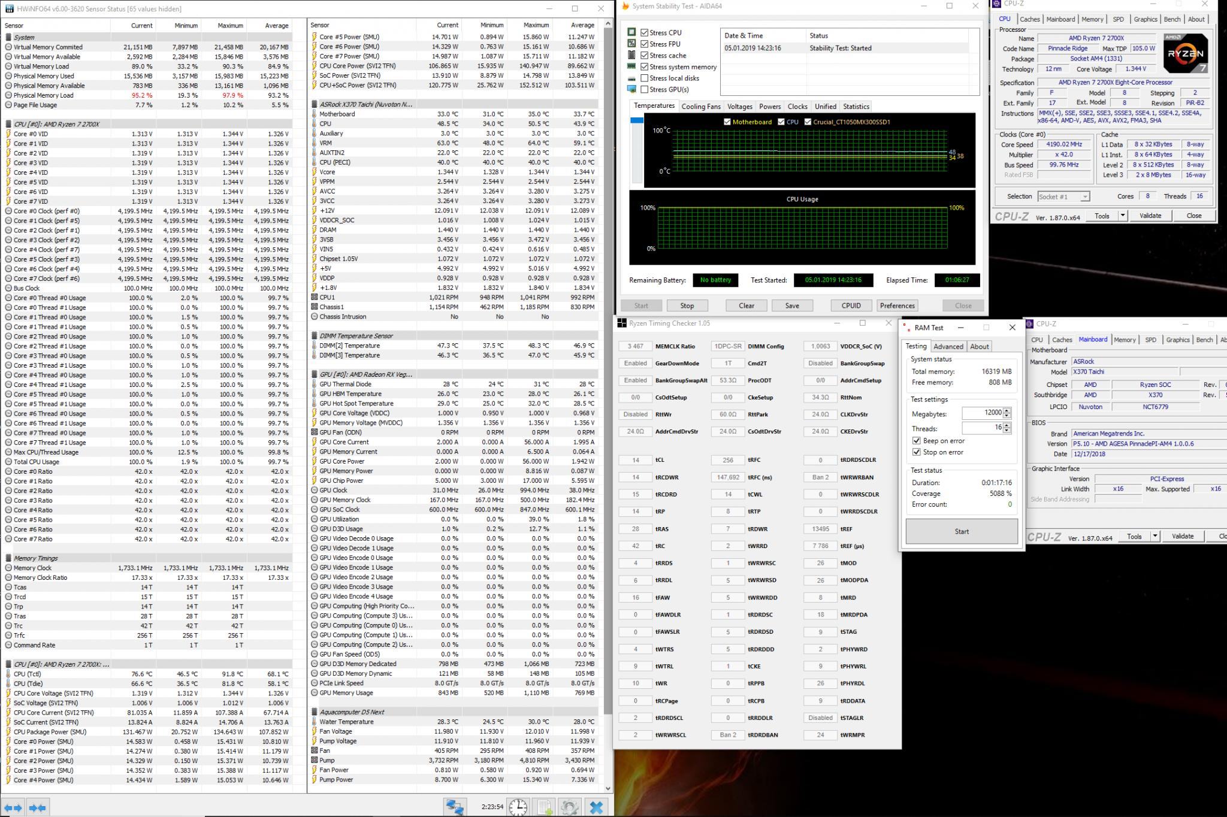Image resolution: width=1227 pixels, height=817 pixels.
Task: Open CPUID in AIDA64
Action: point(851,305)
